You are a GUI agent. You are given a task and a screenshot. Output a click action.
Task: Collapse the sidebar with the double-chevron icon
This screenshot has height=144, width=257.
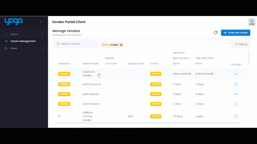[41, 22]
